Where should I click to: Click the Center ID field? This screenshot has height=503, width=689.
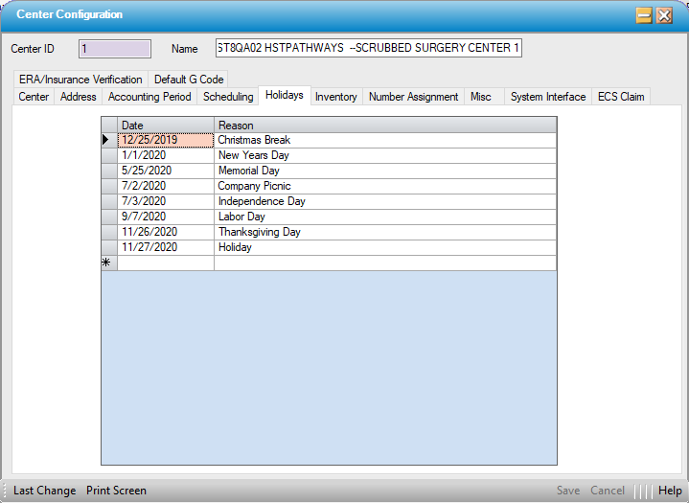pos(115,49)
